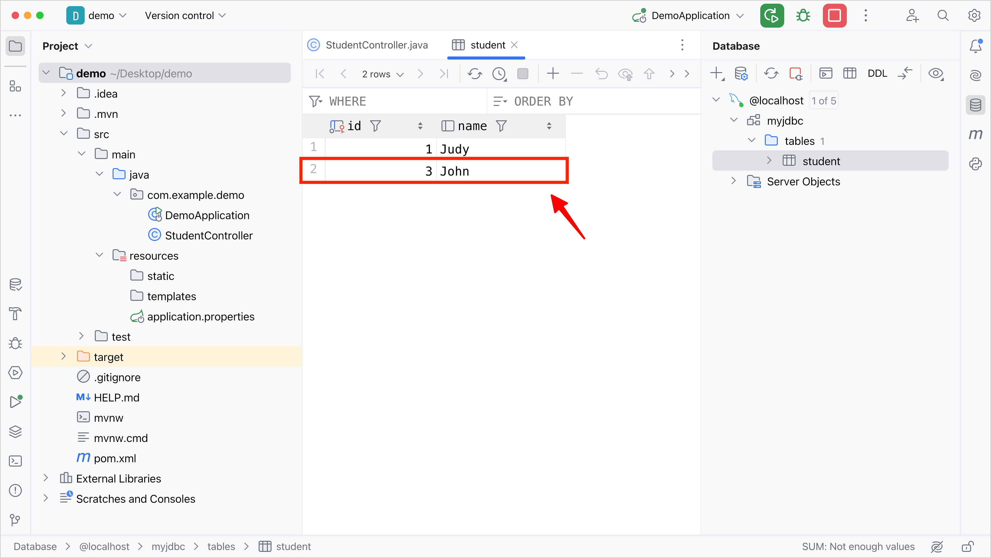Expand External Libraries node
The height and width of the screenshot is (558, 991).
pos(46,478)
